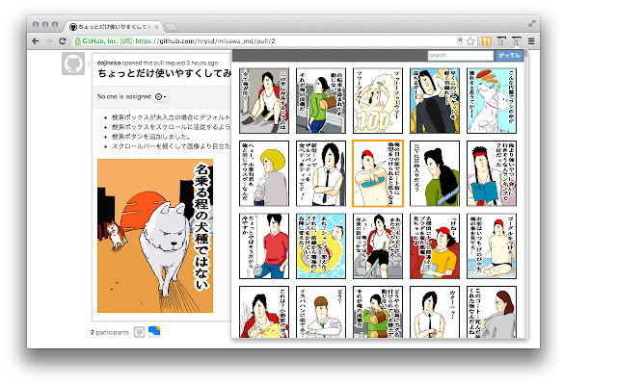Image resolution: width=617 pixels, height=385 pixels.
Task: Select bottom-row thumbnail of long-haired person in gray
Action: [x=492, y=312]
